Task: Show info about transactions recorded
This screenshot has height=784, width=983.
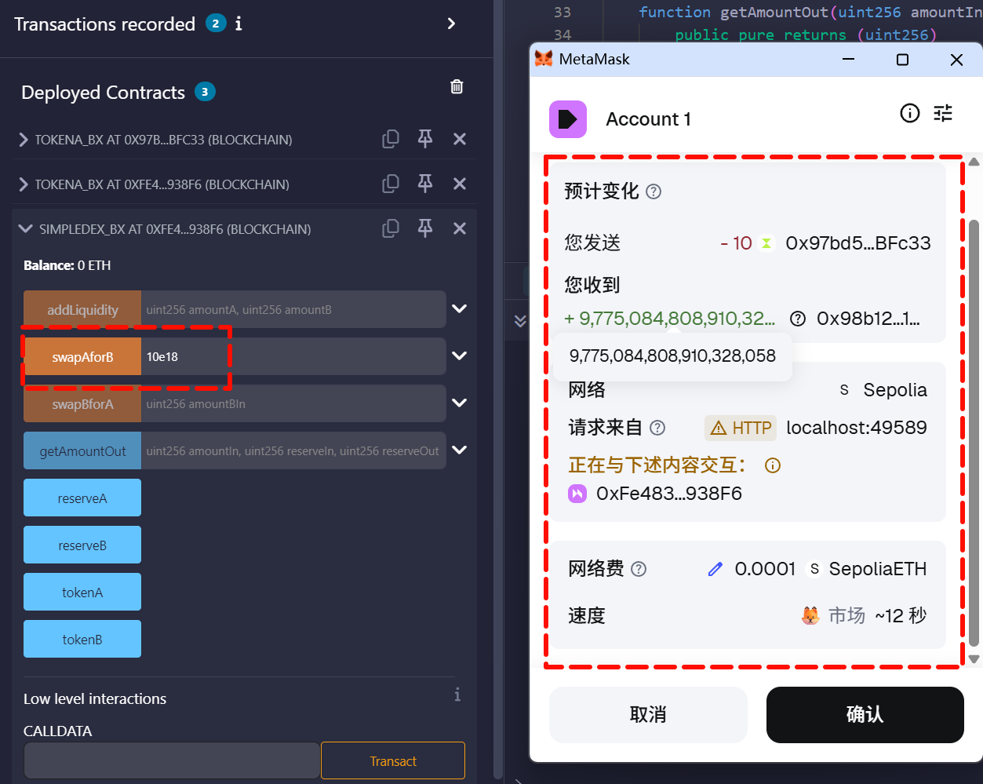Action: point(238,24)
